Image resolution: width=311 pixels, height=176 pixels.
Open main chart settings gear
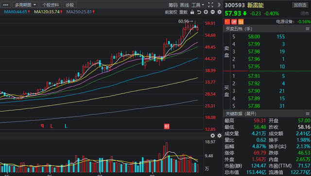click(x=219, y=12)
